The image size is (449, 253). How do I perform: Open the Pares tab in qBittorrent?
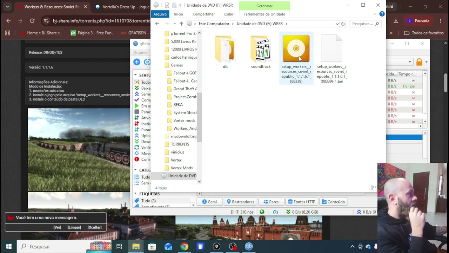tap(271, 202)
